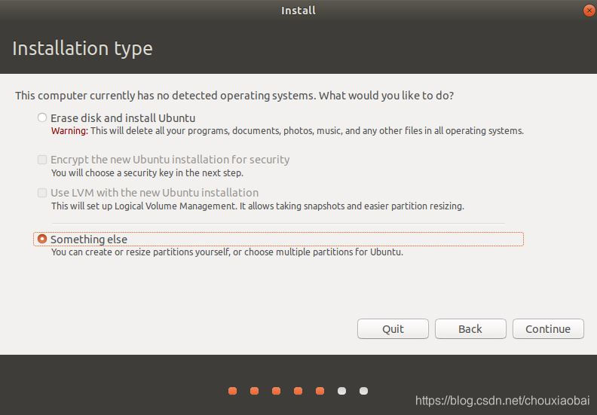597x415 pixels.
Task: Tick Use LVM with new Ubuntu installation
Action: point(42,193)
